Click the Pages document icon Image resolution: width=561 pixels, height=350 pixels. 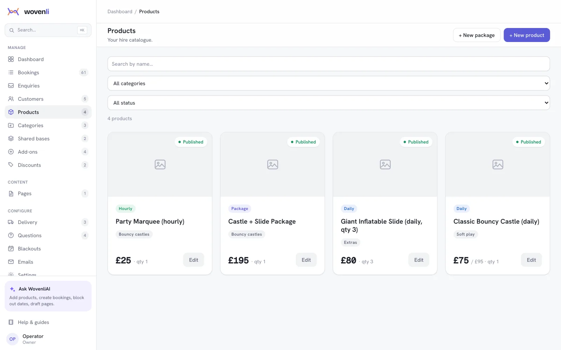[11, 194]
